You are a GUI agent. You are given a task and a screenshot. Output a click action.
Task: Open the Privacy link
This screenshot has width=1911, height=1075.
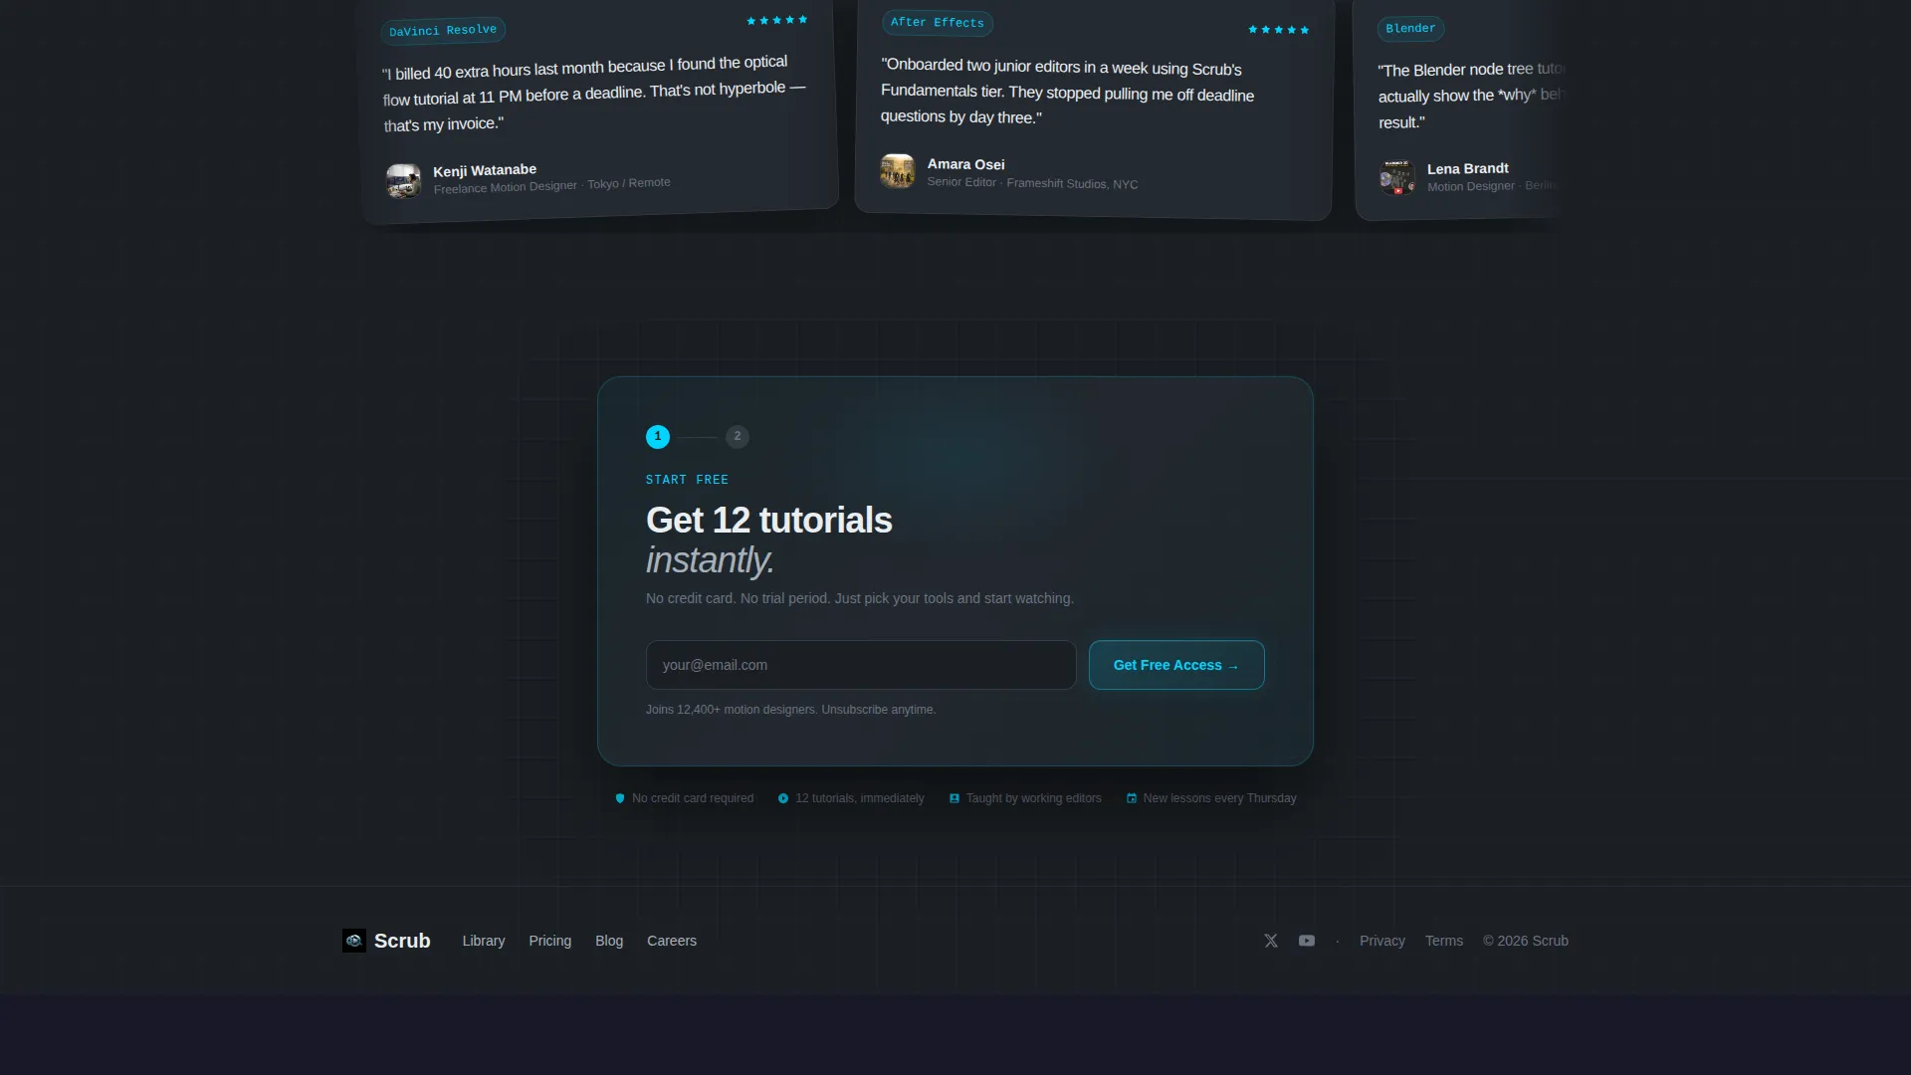pyautogui.click(x=1382, y=941)
